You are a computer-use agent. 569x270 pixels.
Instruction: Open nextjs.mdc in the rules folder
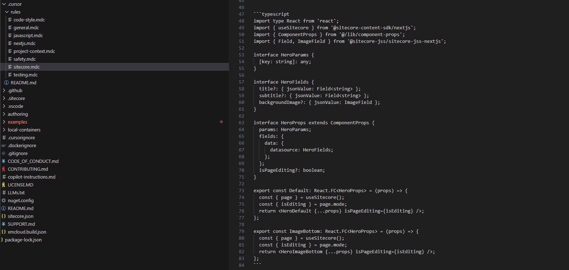click(x=24, y=43)
